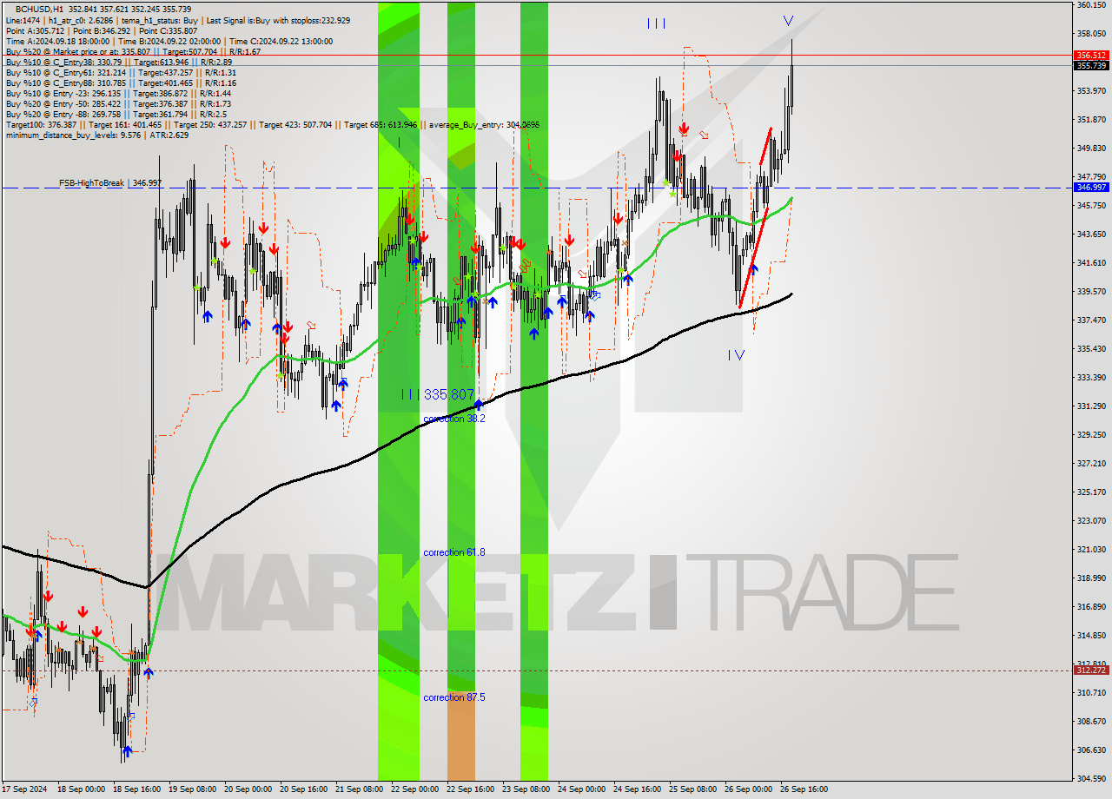Click the 'Line:1474 | h1_atr_c0' status line
1112x799 pixels.
coord(178,20)
